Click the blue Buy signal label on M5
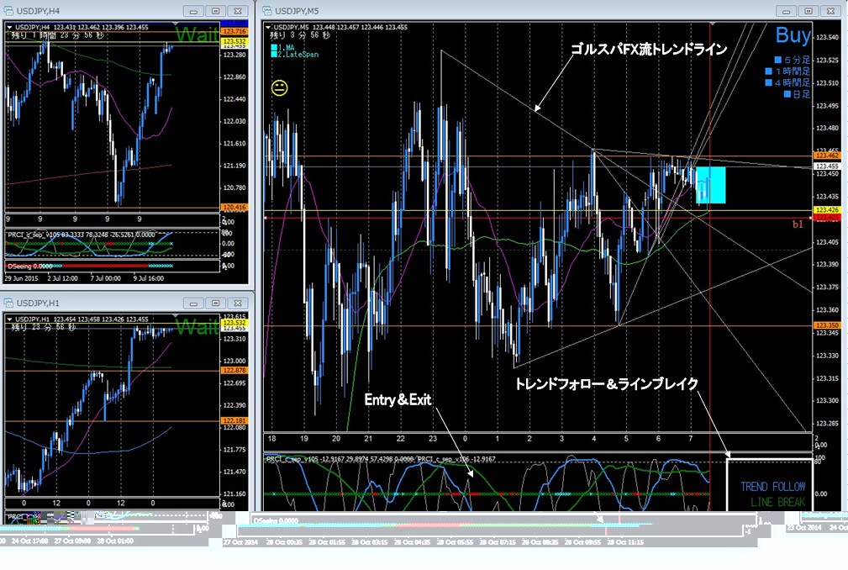848x570 pixels. point(793,35)
